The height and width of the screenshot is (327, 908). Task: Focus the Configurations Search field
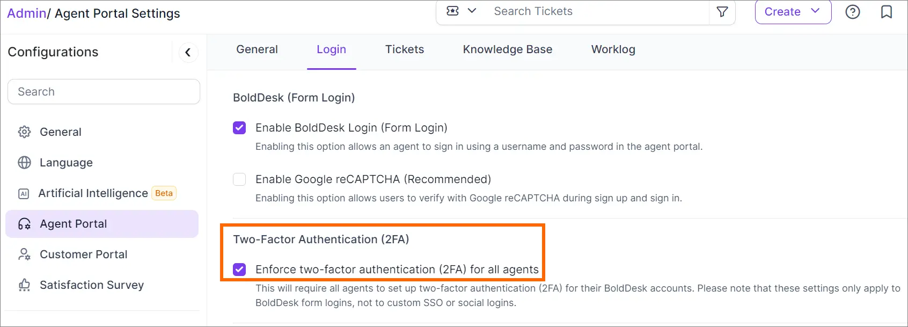[x=104, y=92]
